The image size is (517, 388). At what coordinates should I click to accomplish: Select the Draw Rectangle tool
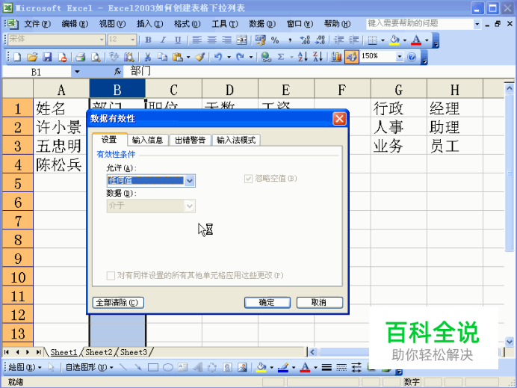(x=153, y=367)
